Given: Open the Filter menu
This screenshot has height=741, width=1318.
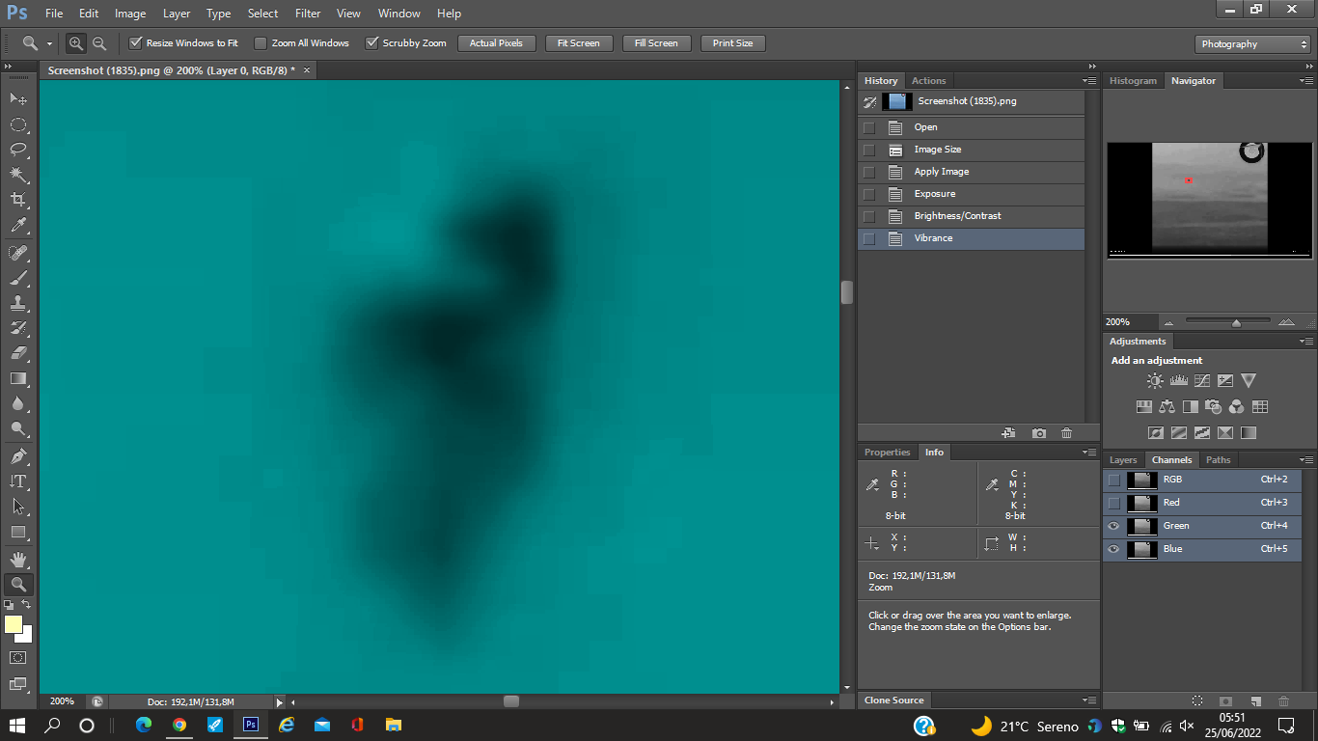Looking at the screenshot, I should click(x=308, y=14).
